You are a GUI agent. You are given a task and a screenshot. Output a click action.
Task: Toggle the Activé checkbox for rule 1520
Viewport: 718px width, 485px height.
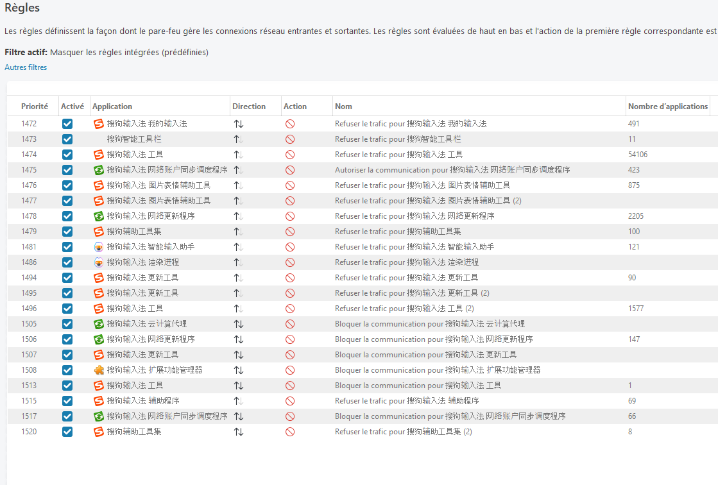(67, 431)
